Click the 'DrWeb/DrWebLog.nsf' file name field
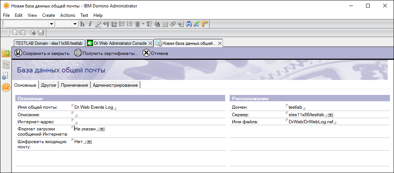Screen dimensions: 394x173 tap(311, 122)
